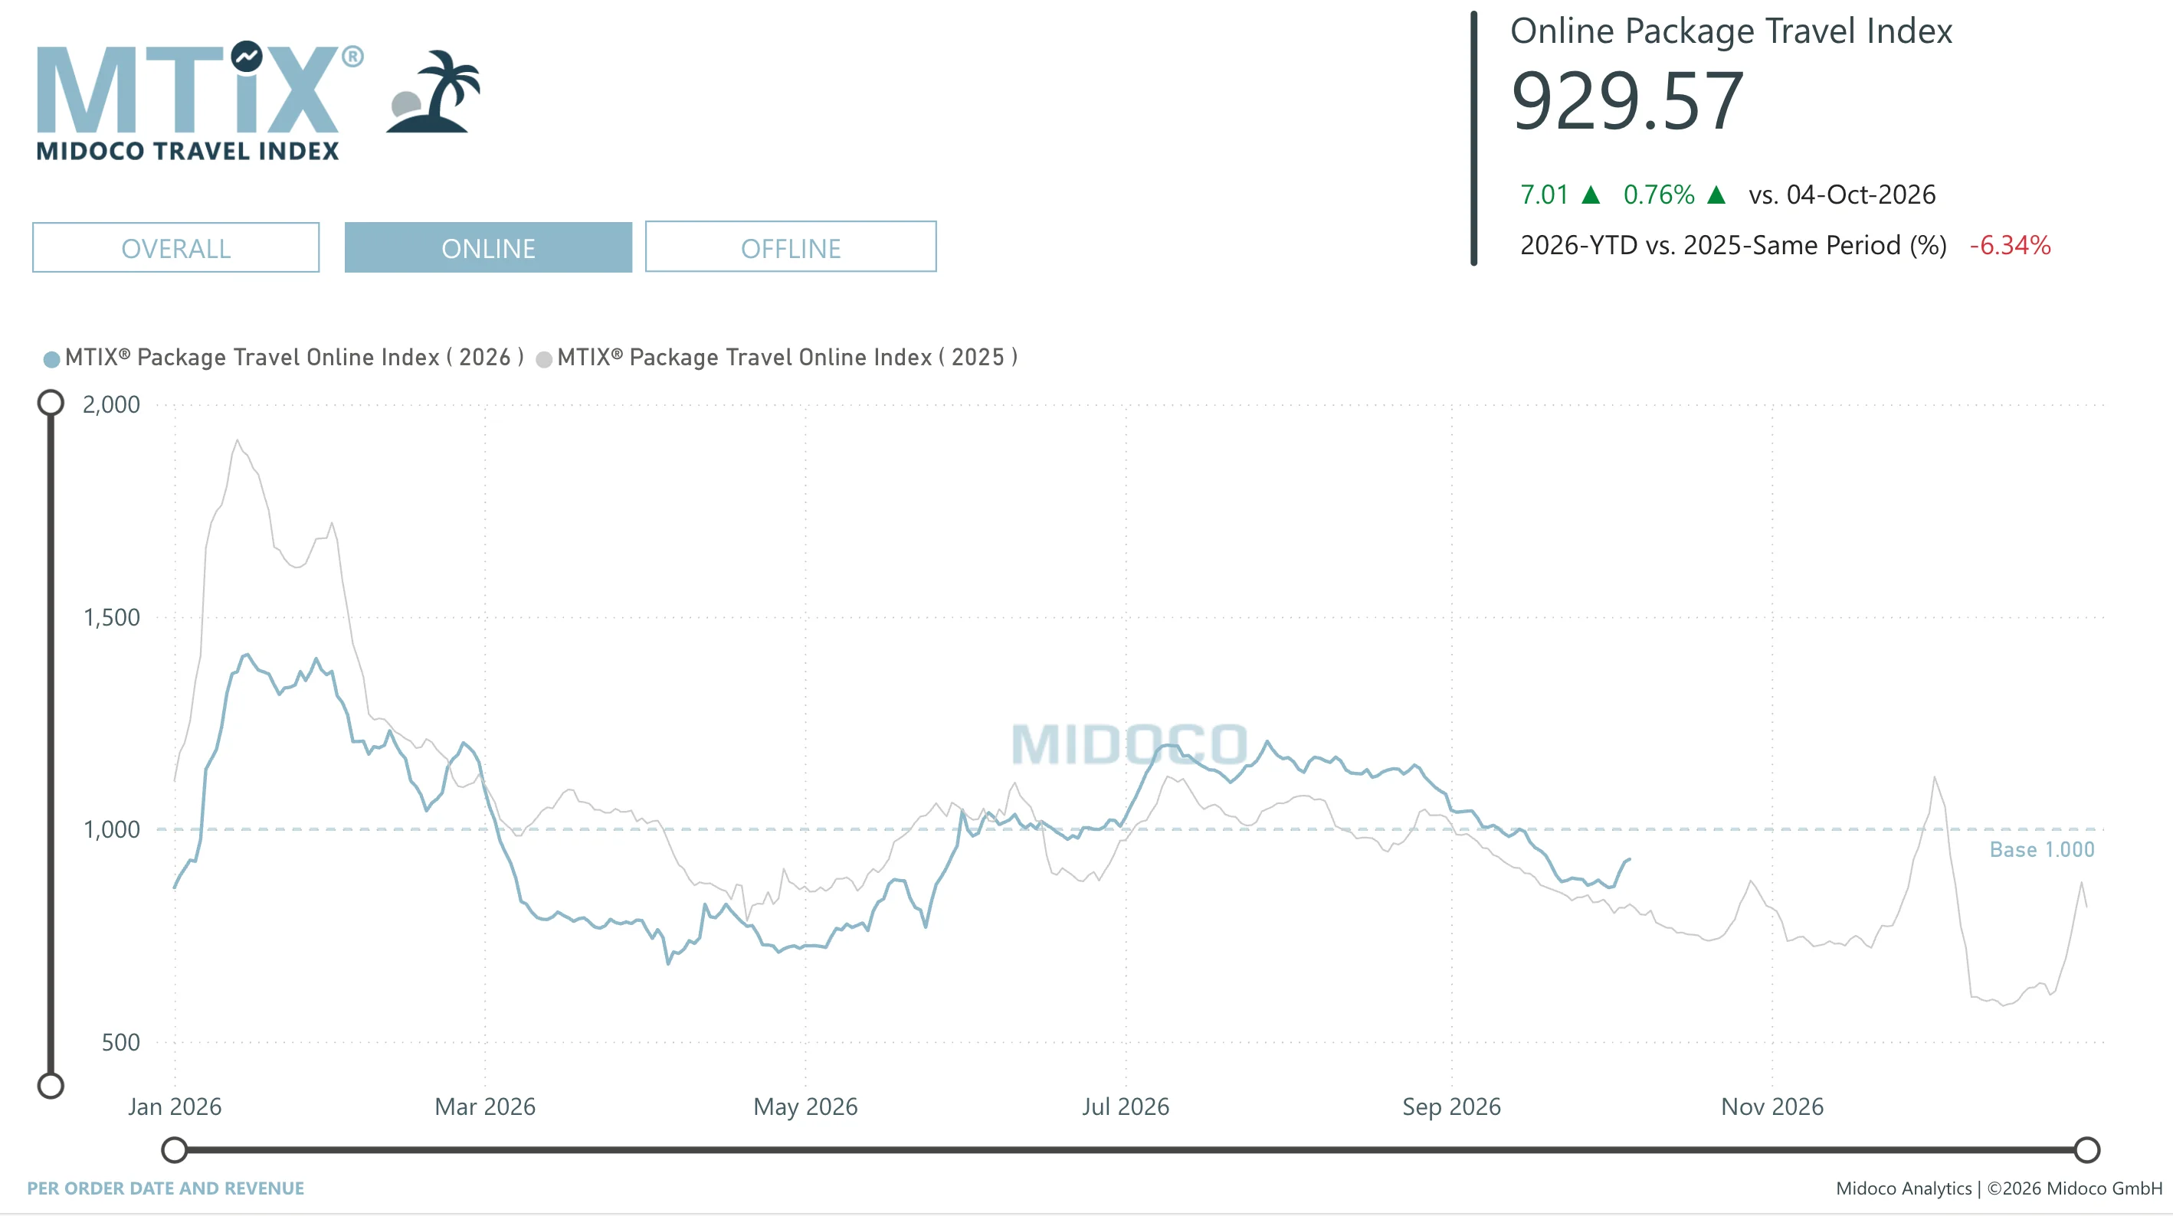Click the Nov 2026 axis label
The image size is (2173, 1216).
(x=1772, y=1106)
